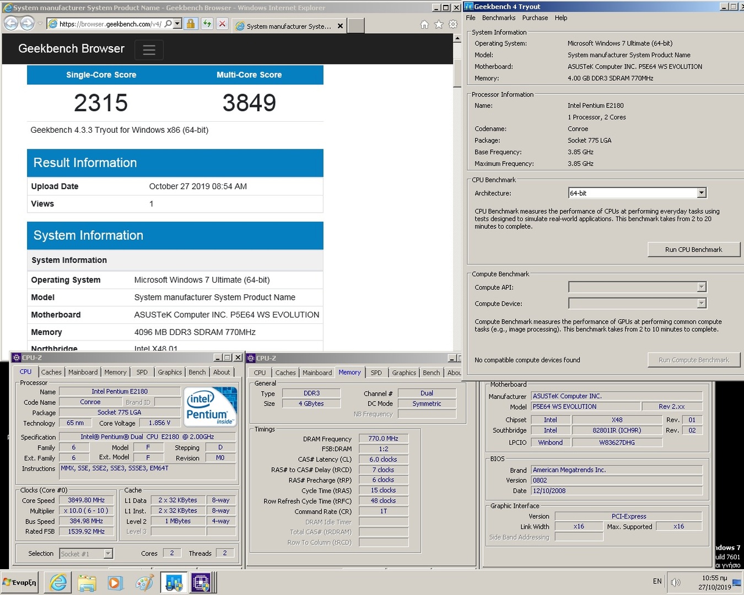Open the Compute API dropdown
The height and width of the screenshot is (595, 744).
[x=701, y=287]
